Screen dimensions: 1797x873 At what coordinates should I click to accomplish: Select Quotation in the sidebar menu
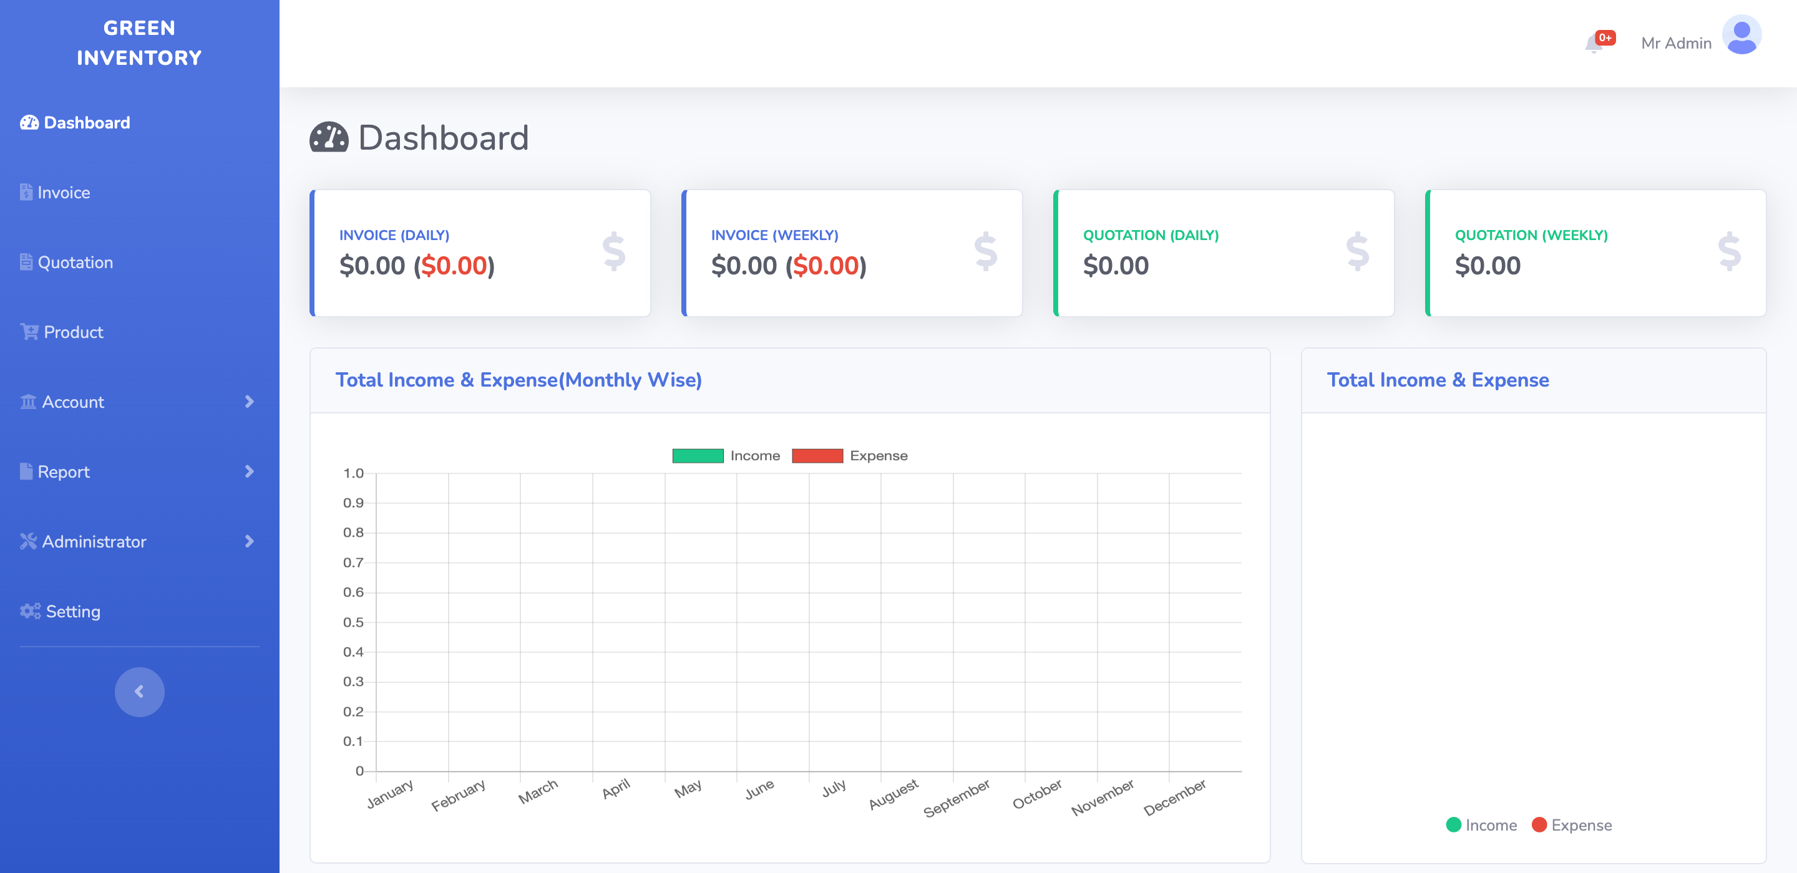(x=76, y=261)
